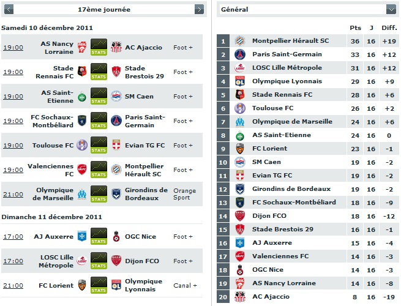Viewport: 401px width, 306px height.
Task: Click the OGC Nice crest in fixtures list
Action: point(116,236)
